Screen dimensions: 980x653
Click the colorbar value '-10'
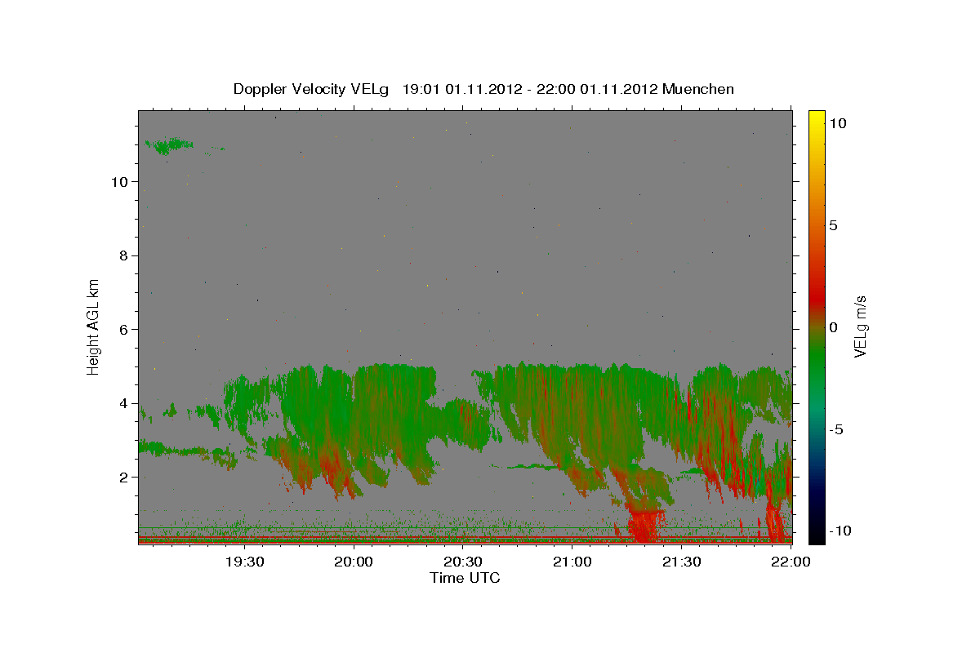[840, 531]
